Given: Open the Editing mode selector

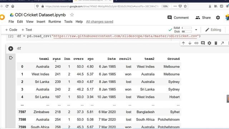Looking at the screenshot, I should click(x=213, y=30).
